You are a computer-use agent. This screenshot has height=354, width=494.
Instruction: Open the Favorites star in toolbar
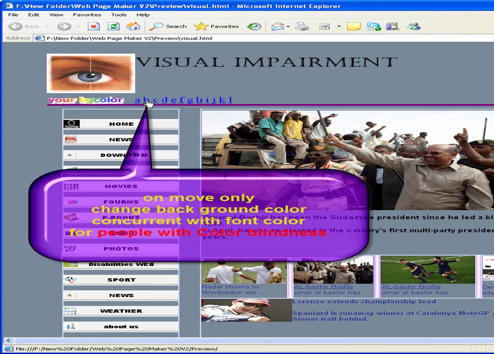(216, 27)
